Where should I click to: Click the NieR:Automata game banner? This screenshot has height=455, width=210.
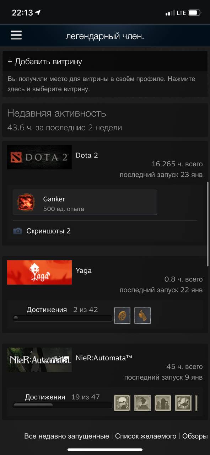[39, 360]
